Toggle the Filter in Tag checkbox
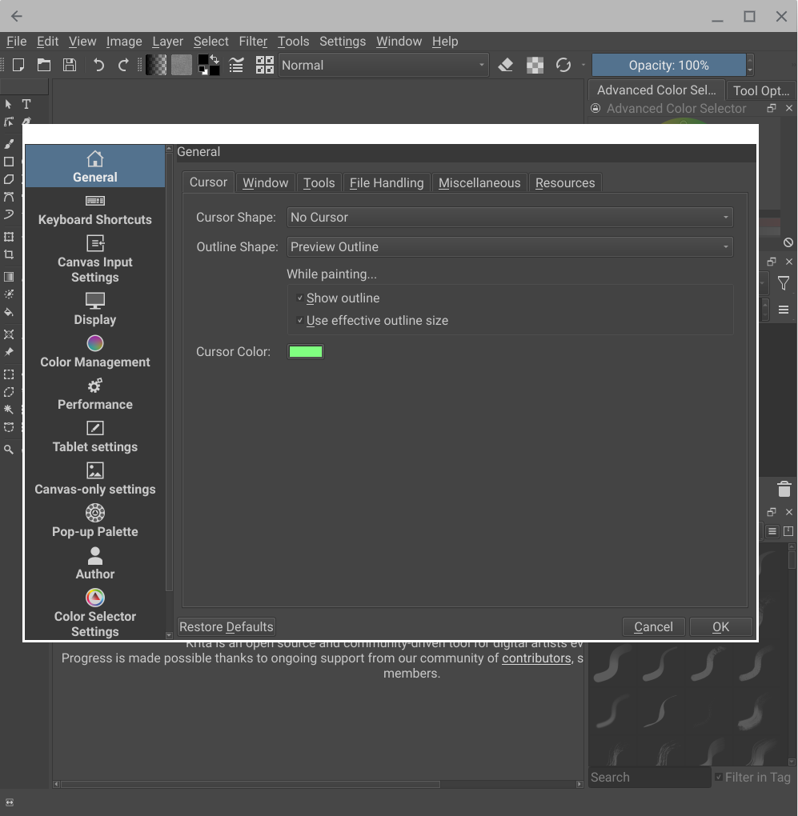 pos(719,777)
